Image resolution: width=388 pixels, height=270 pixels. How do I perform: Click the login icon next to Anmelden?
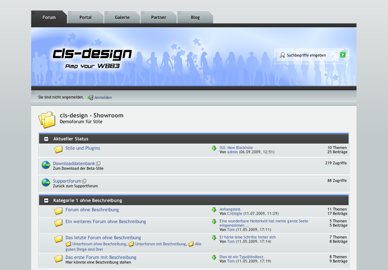point(91,97)
